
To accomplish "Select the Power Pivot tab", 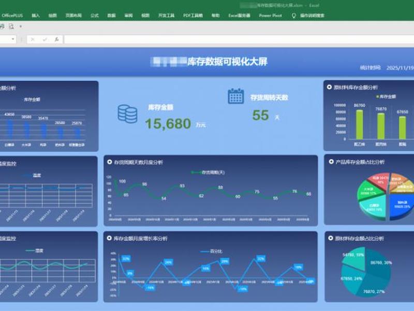I will coord(270,16).
